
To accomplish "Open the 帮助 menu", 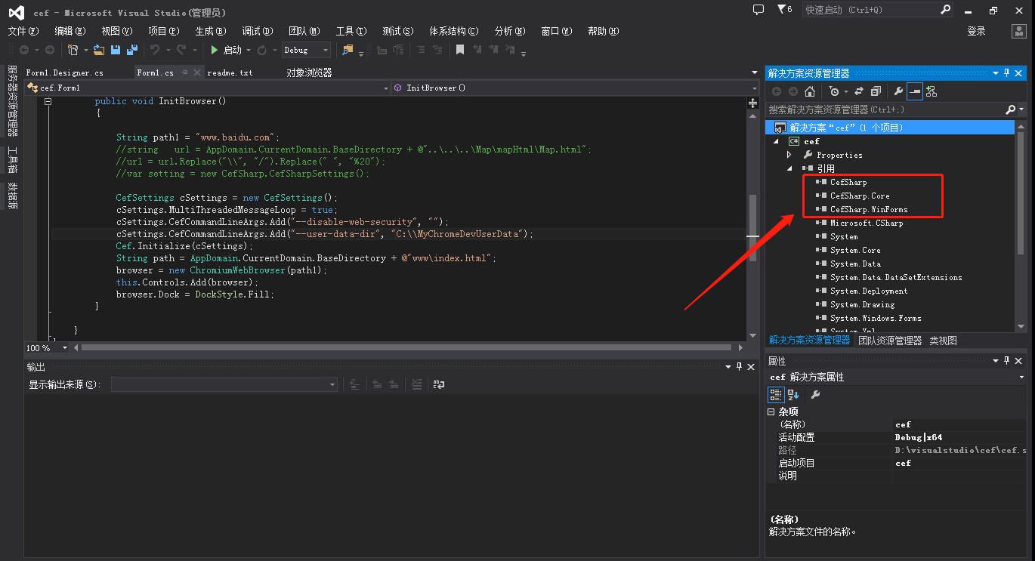I will coord(603,31).
